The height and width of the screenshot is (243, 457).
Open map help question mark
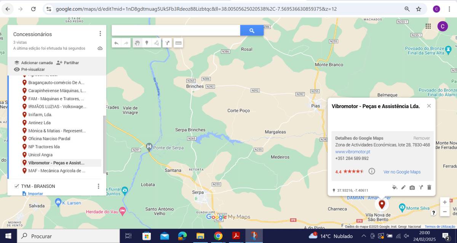433,213
